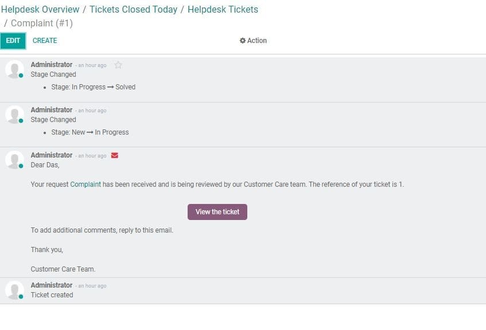
Task: Click avatar of New to In Progress message
Action: click(x=14, y=114)
